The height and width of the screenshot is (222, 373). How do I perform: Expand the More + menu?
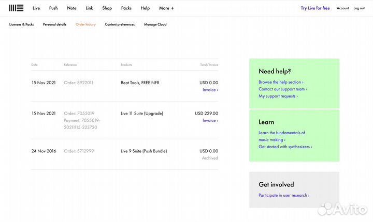tap(166, 8)
